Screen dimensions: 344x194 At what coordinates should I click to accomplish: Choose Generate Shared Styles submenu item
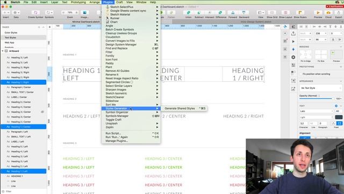[x=185, y=108]
